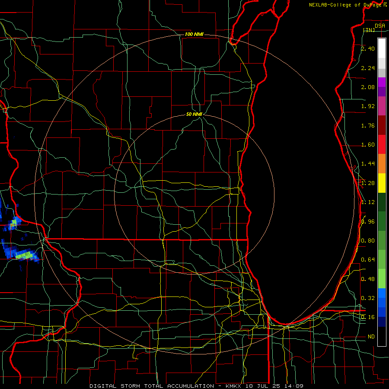Click the 100 NMI range ring label
The height and width of the screenshot is (389, 389).
click(194, 34)
